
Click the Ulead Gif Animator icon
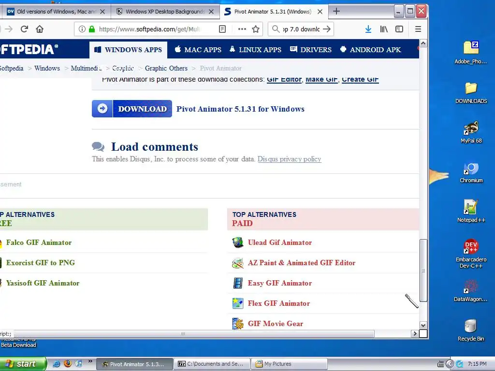238,243
